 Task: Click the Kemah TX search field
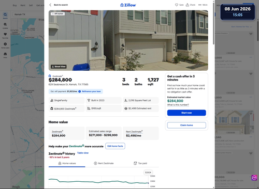pos(28,14)
